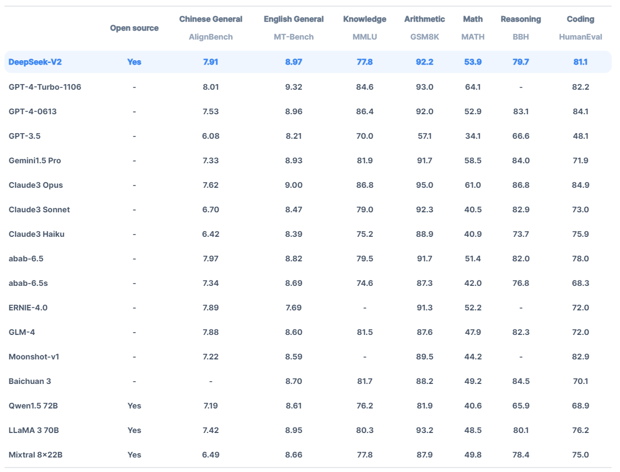This screenshot has width=620, height=472.
Task: Select the "GPT-4-0613" row label
Action: (32, 111)
